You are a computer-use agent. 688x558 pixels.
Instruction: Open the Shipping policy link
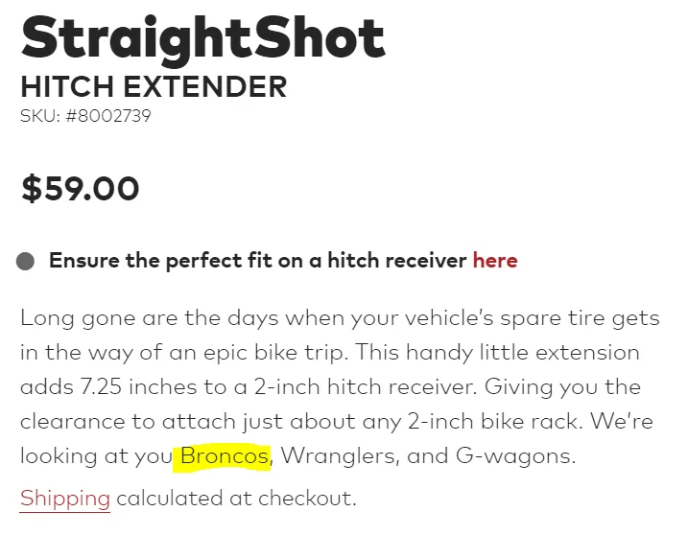tap(65, 499)
